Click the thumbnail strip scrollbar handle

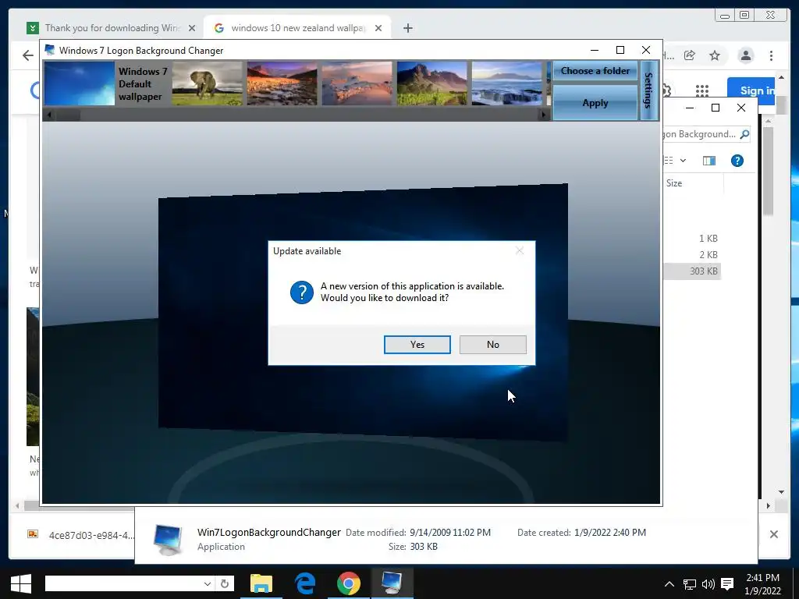(x=68, y=115)
